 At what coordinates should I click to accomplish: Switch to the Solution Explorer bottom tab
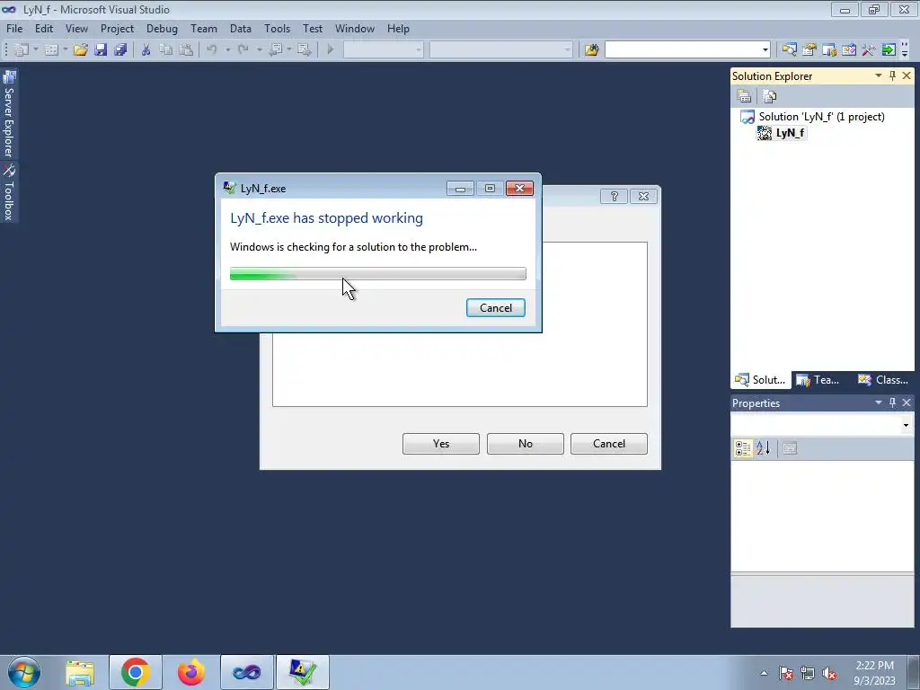click(x=760, y=380)
